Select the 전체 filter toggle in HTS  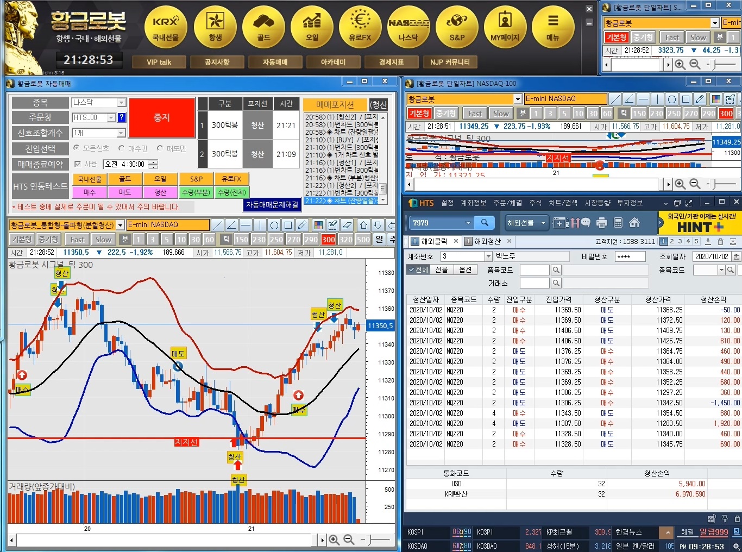(x=418, y=269)
